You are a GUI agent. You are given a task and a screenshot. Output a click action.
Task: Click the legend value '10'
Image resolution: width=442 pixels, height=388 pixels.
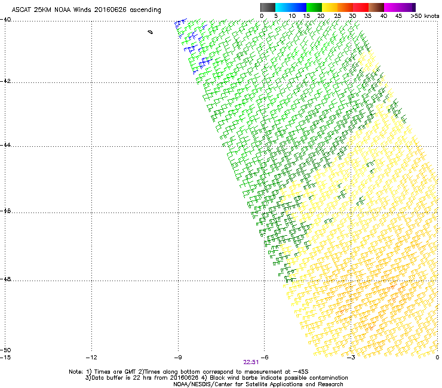[x=292, y=16]
